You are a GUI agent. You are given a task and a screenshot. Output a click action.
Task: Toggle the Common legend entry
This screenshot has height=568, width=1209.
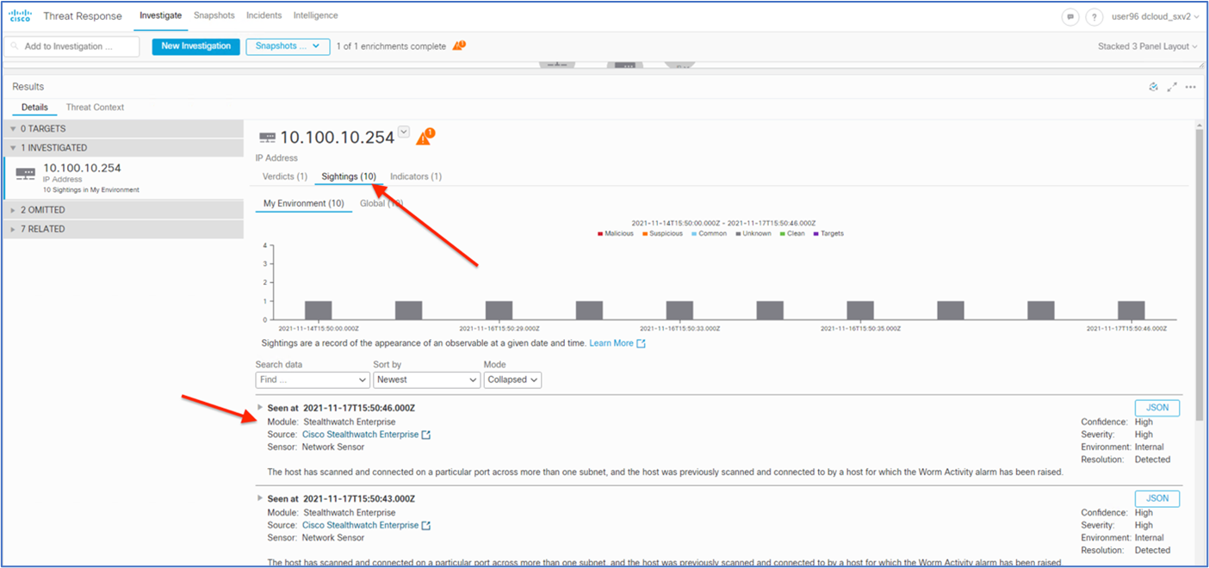709,233
